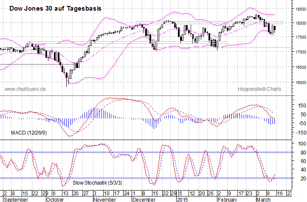Click the November 24 date tick label
Image resolution: width=307 pixels, height=202 pixels.
coord(127,194)
